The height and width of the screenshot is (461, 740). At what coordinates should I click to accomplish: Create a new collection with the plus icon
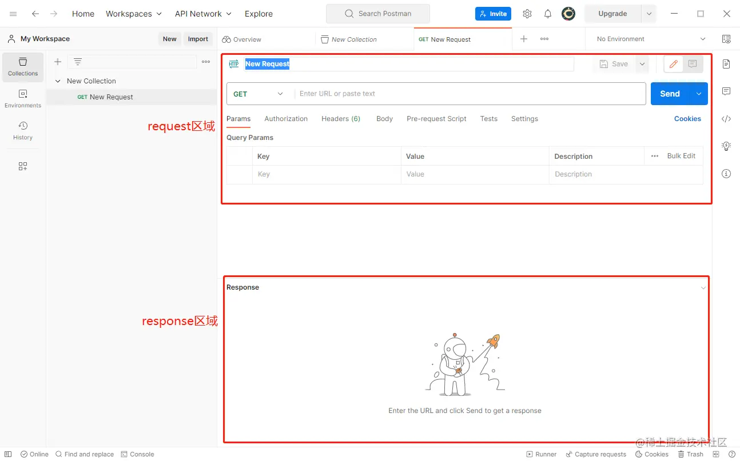58,62
